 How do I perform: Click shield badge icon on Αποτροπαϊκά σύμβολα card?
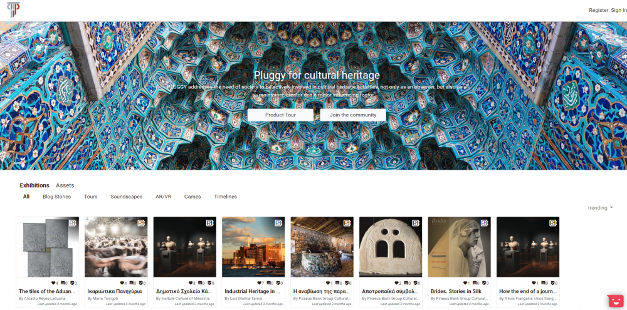pyautogui.click(x=415, y=283)
